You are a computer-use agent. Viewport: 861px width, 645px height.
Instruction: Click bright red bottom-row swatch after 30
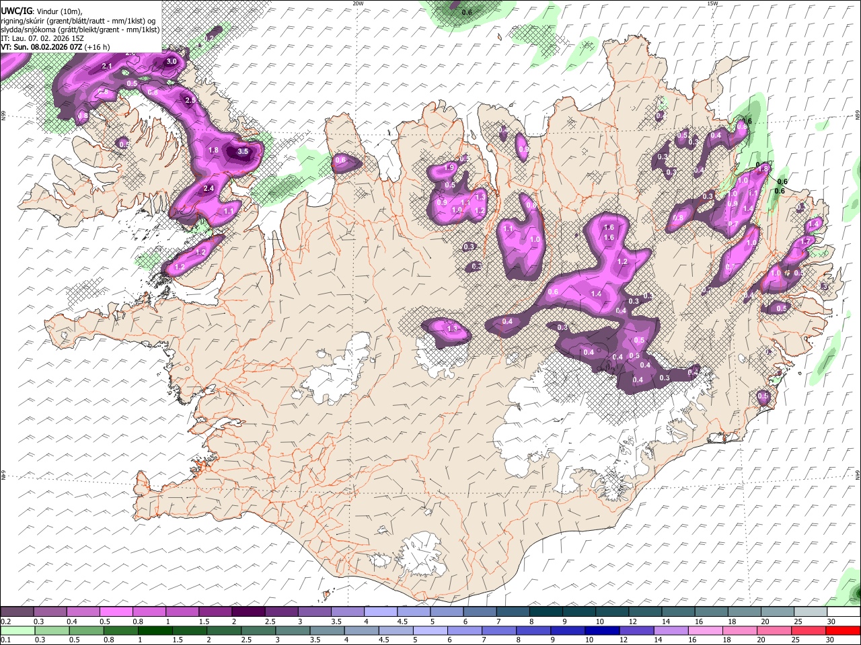click(842, 630)
